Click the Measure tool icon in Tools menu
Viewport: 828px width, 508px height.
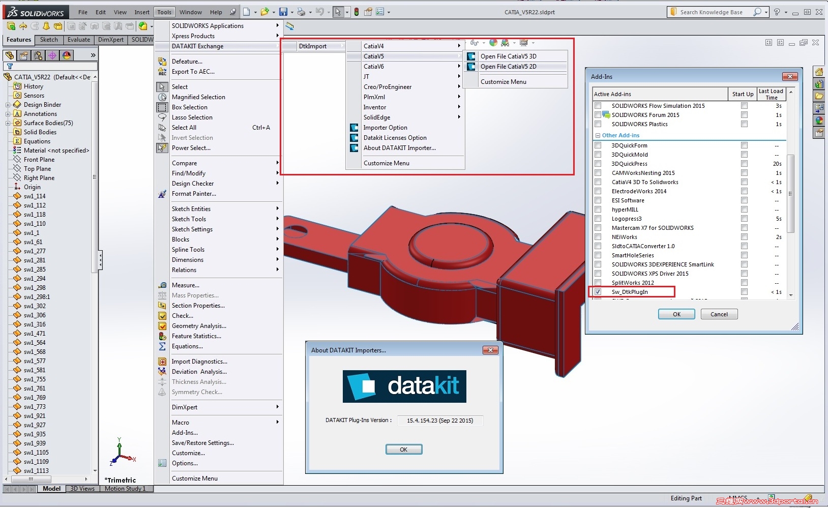(x=162, y=285)
